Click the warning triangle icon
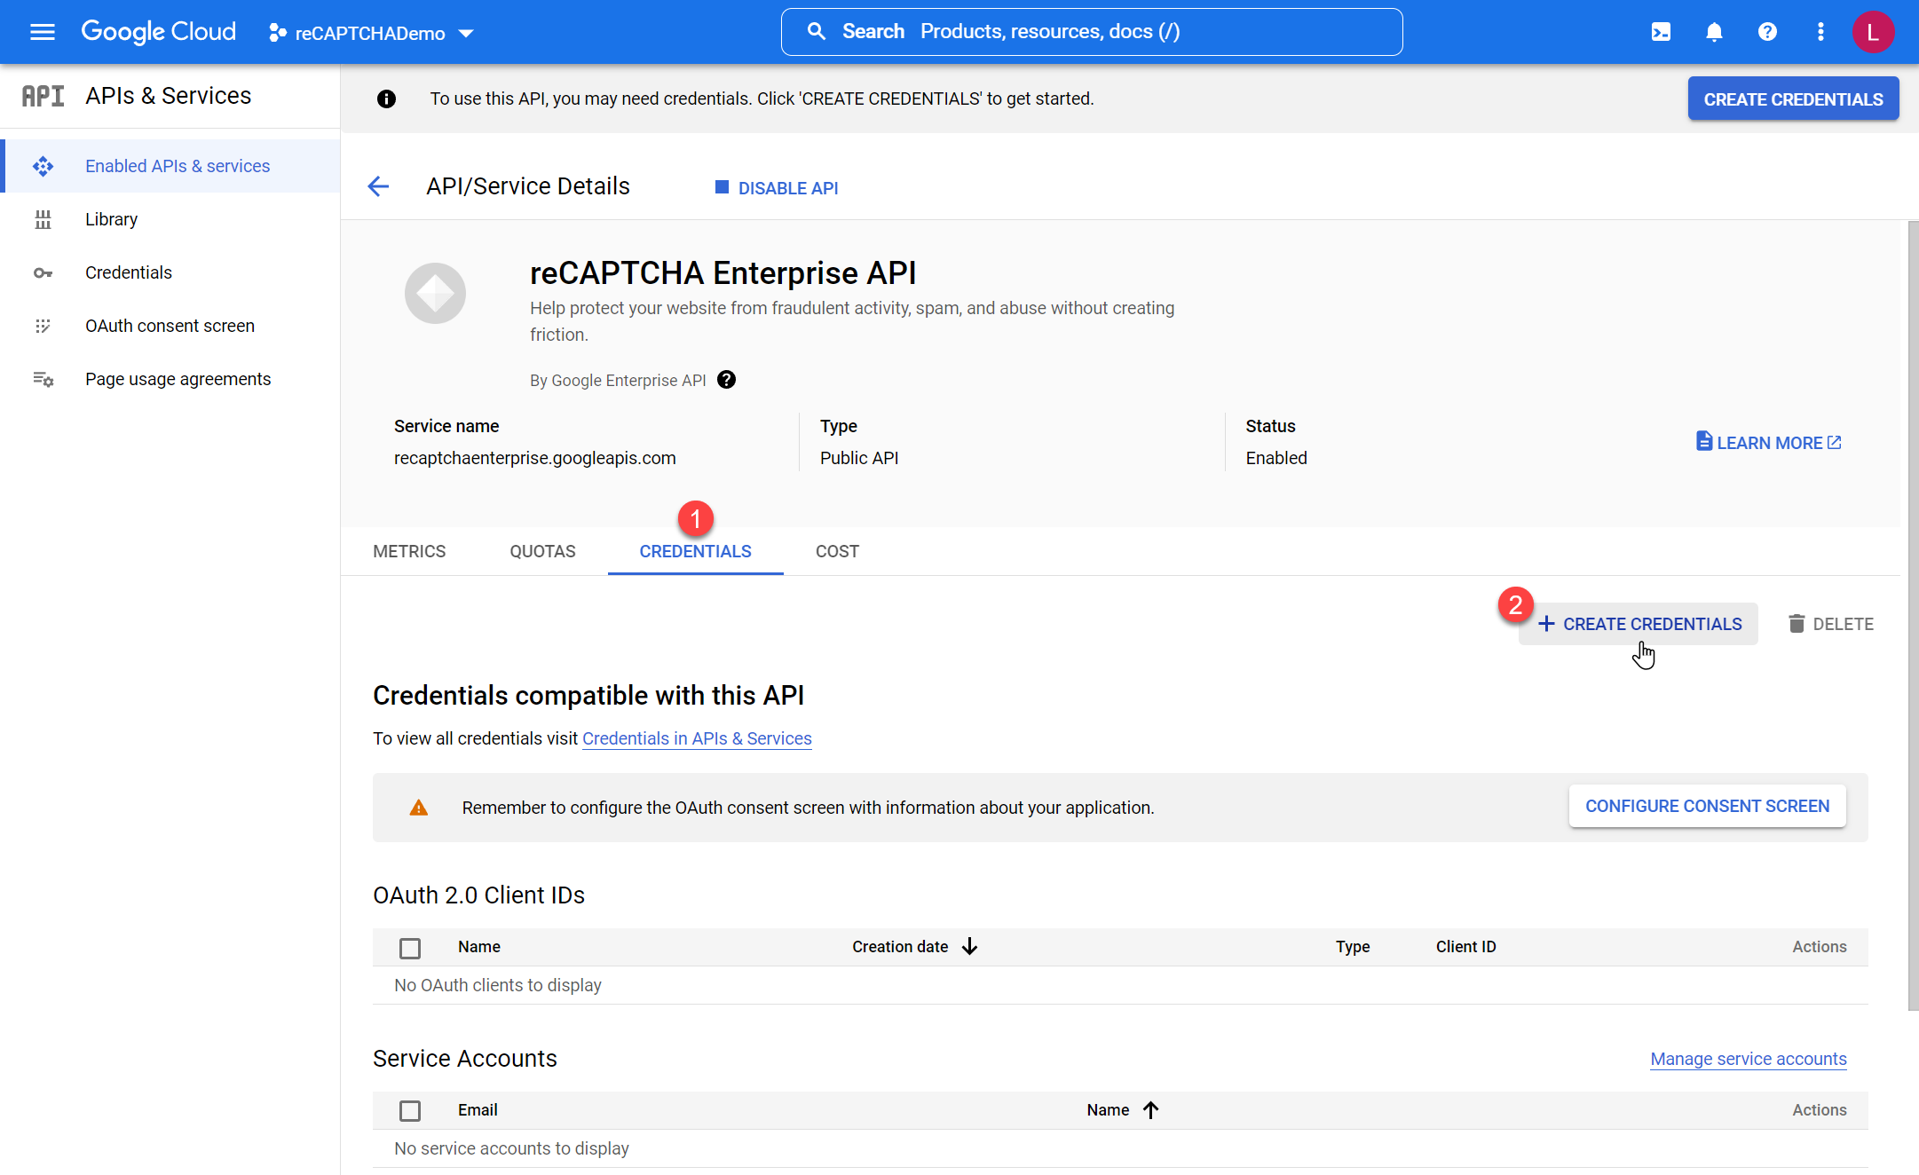 (x=418, y=808)
